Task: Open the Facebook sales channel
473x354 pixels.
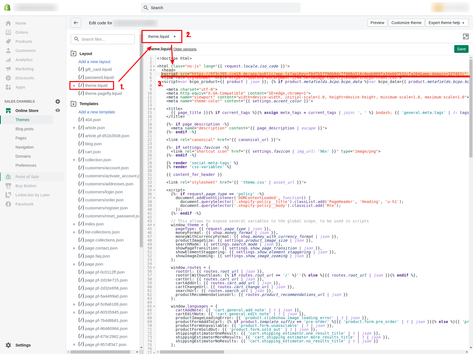Action: tap(8, 204)
